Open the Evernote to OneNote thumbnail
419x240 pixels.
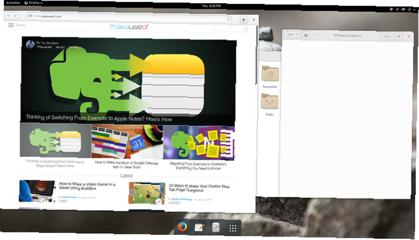pyautogui.click(x=199, y=143)
